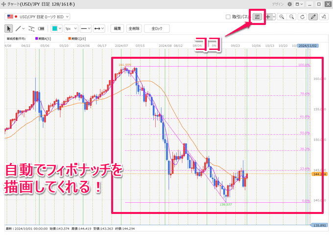Click the 終値:144.294 status value
Screen dimensions: 333x235
point(125,229)
